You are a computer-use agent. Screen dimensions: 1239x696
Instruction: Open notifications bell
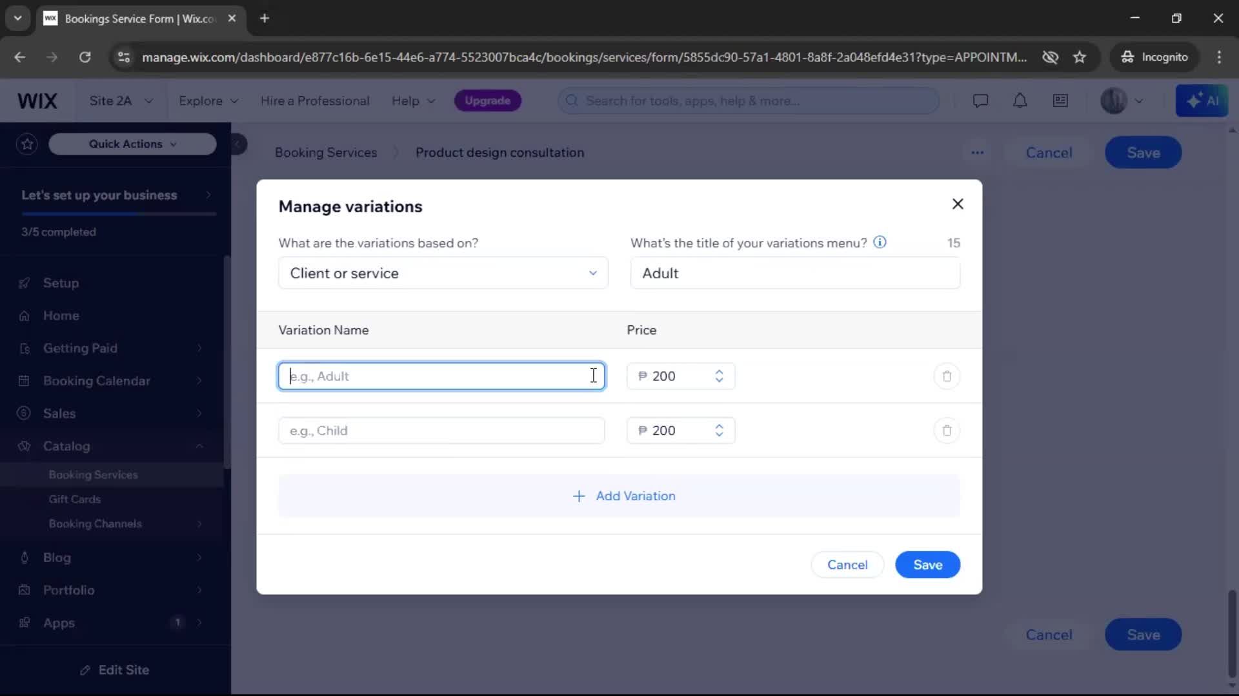tap(1020, 101)
